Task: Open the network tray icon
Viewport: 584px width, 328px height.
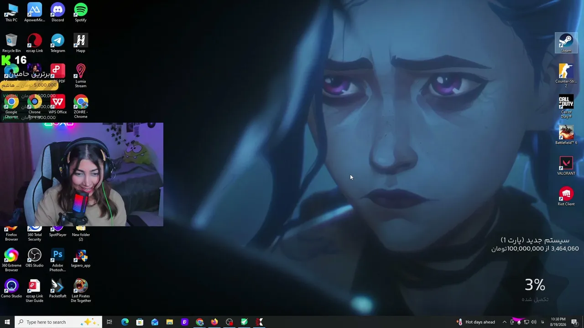Action: (x=527, y=322)
